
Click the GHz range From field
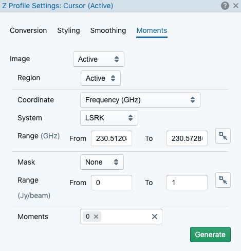[112, 138]
